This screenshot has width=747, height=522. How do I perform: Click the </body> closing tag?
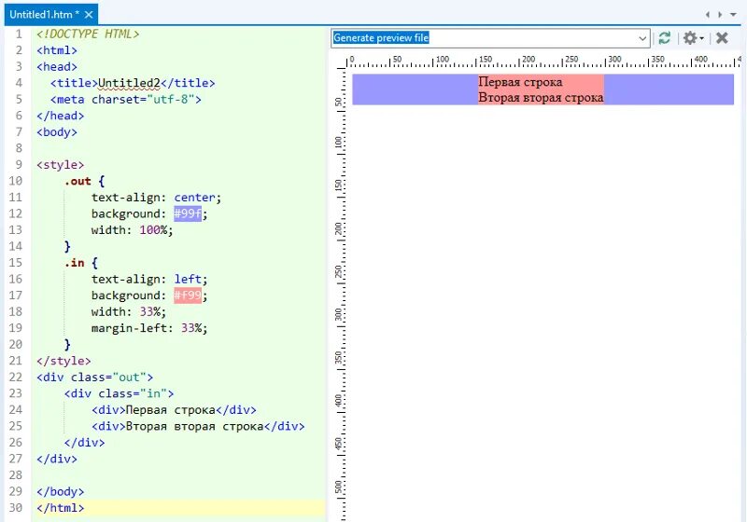[61, 491]
